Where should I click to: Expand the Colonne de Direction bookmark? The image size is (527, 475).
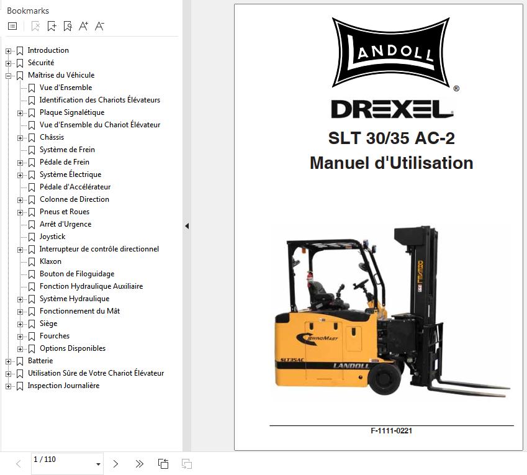[20, 201]
